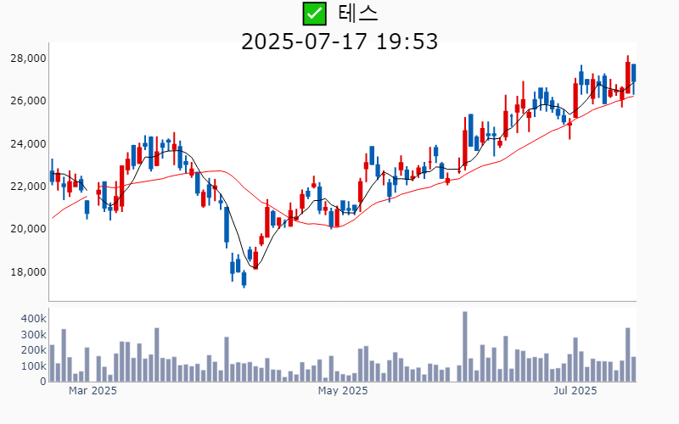Click the 24,000 price axis label

(x=28, y=143)
